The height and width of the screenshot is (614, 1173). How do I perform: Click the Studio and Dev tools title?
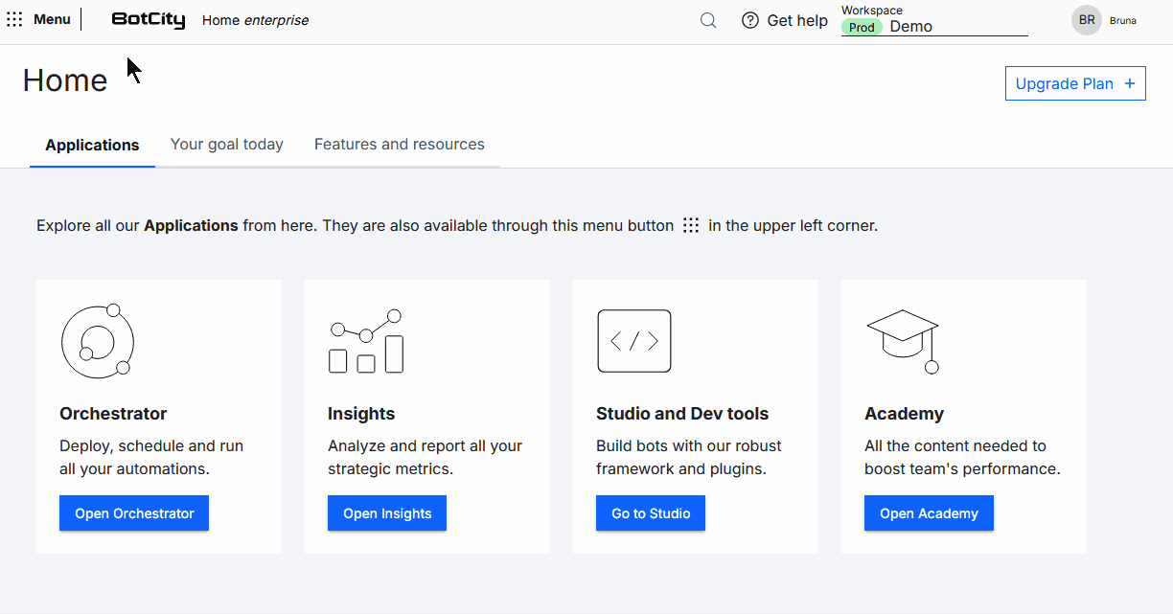point(682,414)
